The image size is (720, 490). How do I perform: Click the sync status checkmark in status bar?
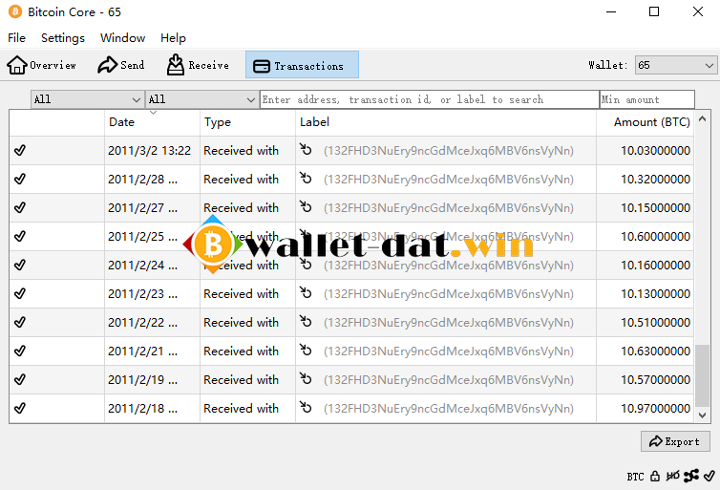[x=709, y=476]
